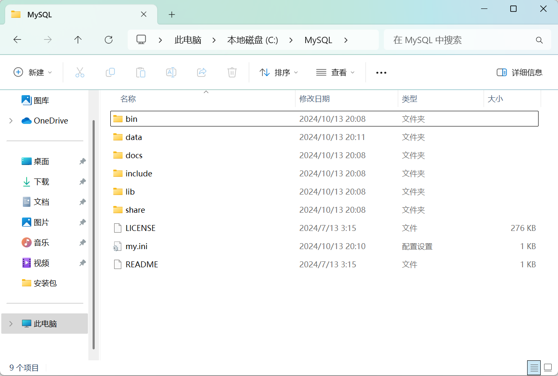Go back with the left arrow
The height and width of the screenshot is (376, 558).
tap(17, 40)
